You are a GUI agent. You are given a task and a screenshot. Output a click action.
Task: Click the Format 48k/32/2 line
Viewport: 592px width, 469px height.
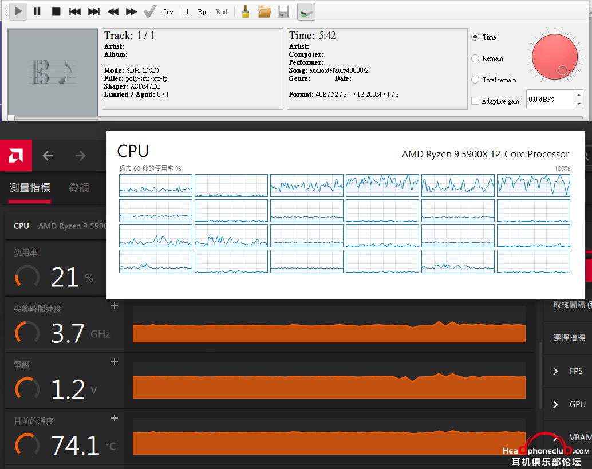[344, 94]
